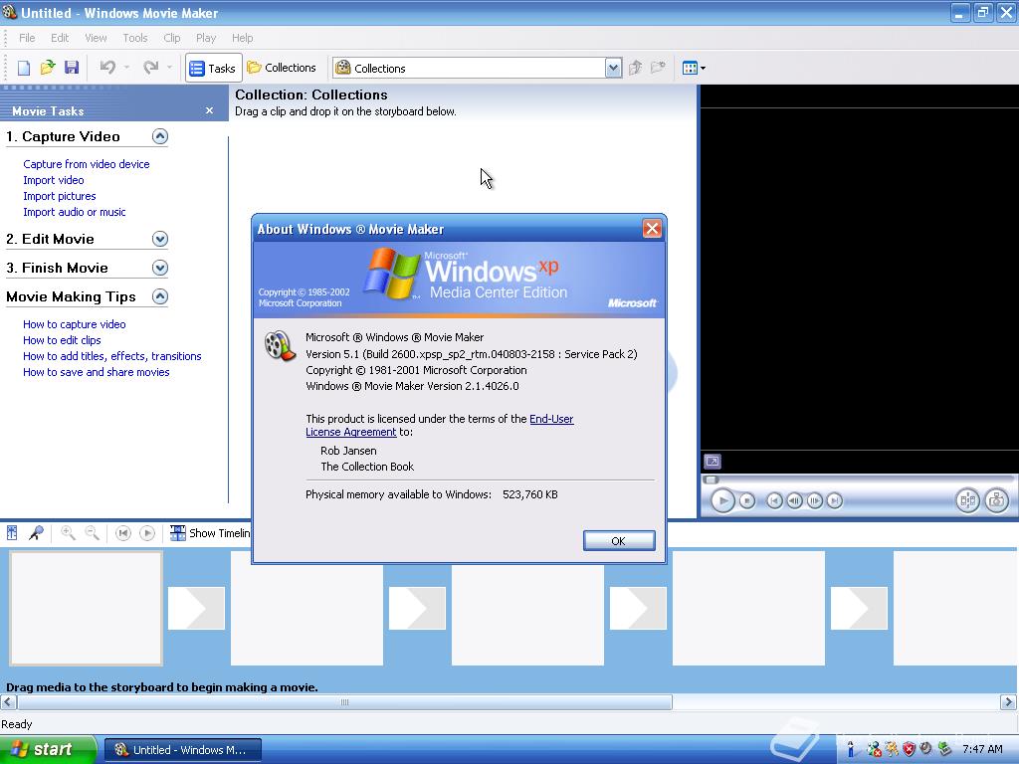Click Capture from video device link
This screenshot has width=1019, height=764.
[87, 164]
